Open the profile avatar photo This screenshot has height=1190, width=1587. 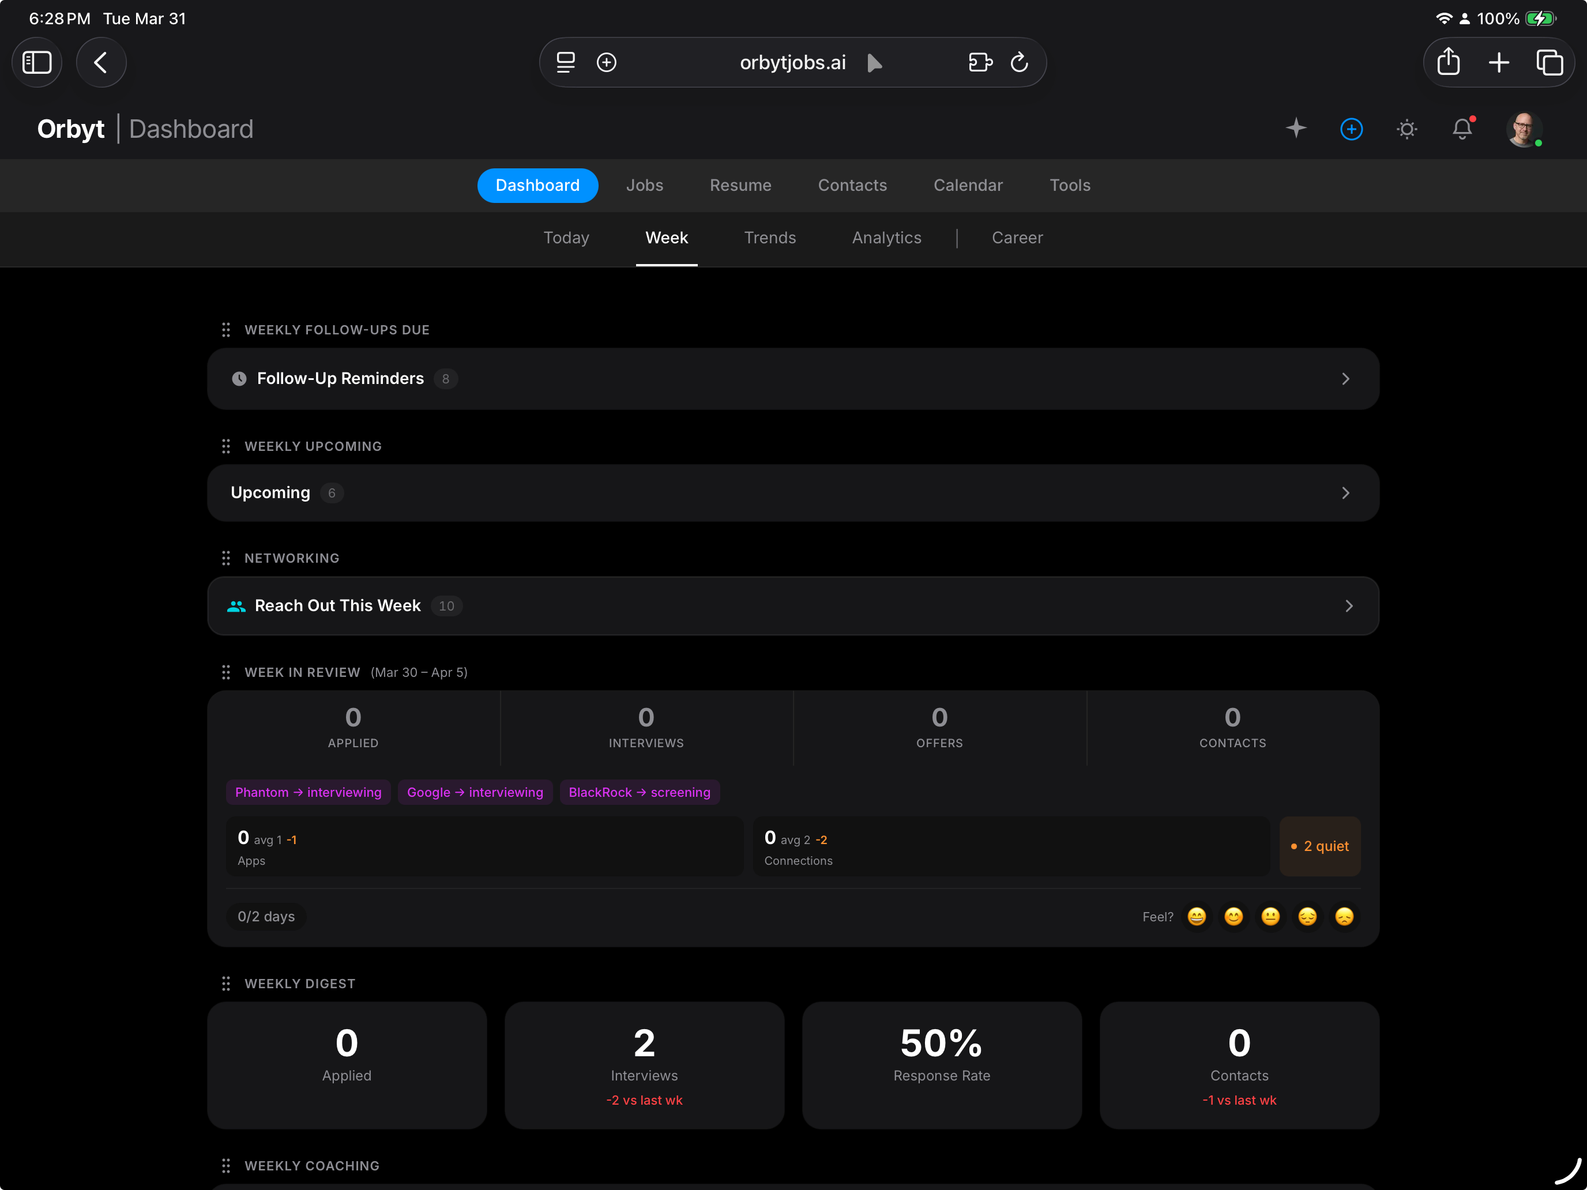(1525, 129)
